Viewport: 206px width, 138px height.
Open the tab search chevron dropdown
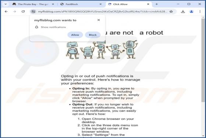[6, 4]
